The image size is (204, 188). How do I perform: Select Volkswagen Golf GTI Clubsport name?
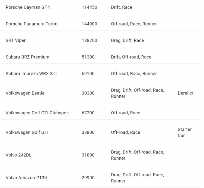point(38,113)
